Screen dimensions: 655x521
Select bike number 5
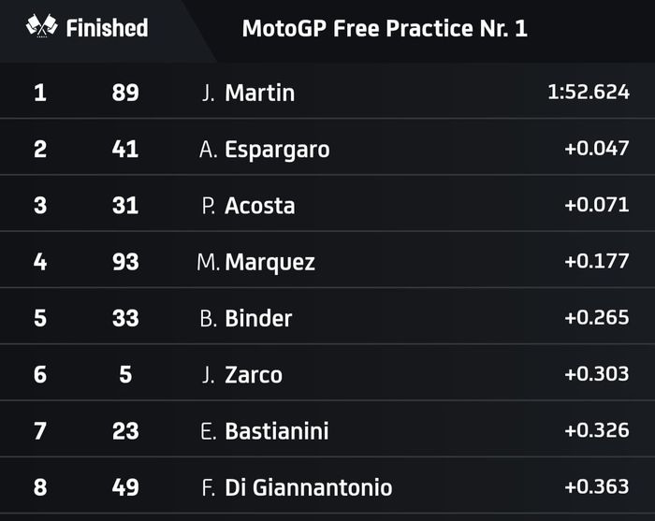pyautogui.click(x=125, y=374)
